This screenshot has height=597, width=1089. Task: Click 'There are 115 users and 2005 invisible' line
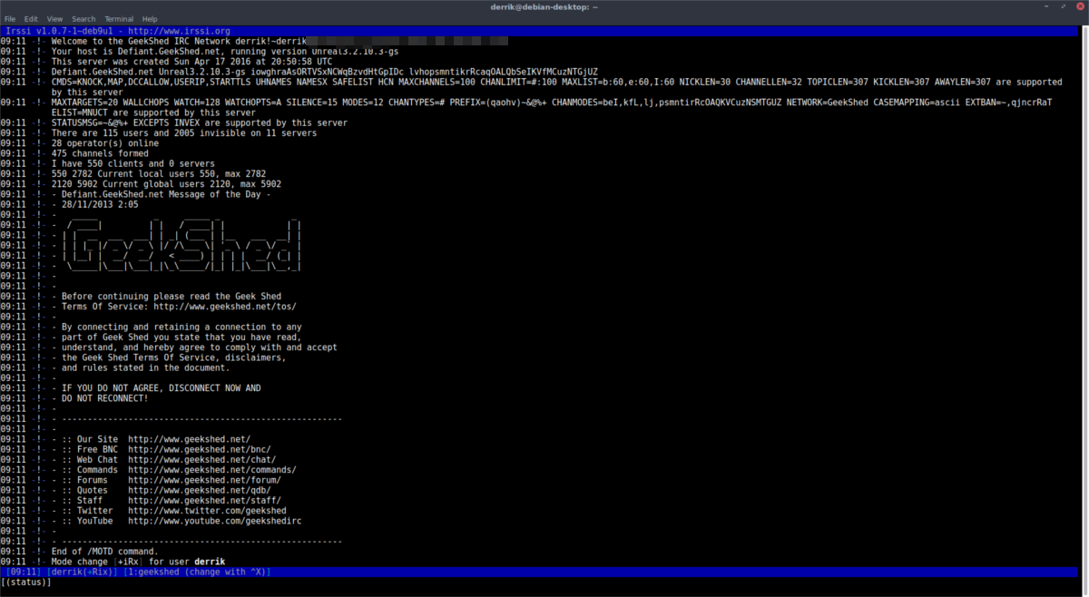(184, 133)
